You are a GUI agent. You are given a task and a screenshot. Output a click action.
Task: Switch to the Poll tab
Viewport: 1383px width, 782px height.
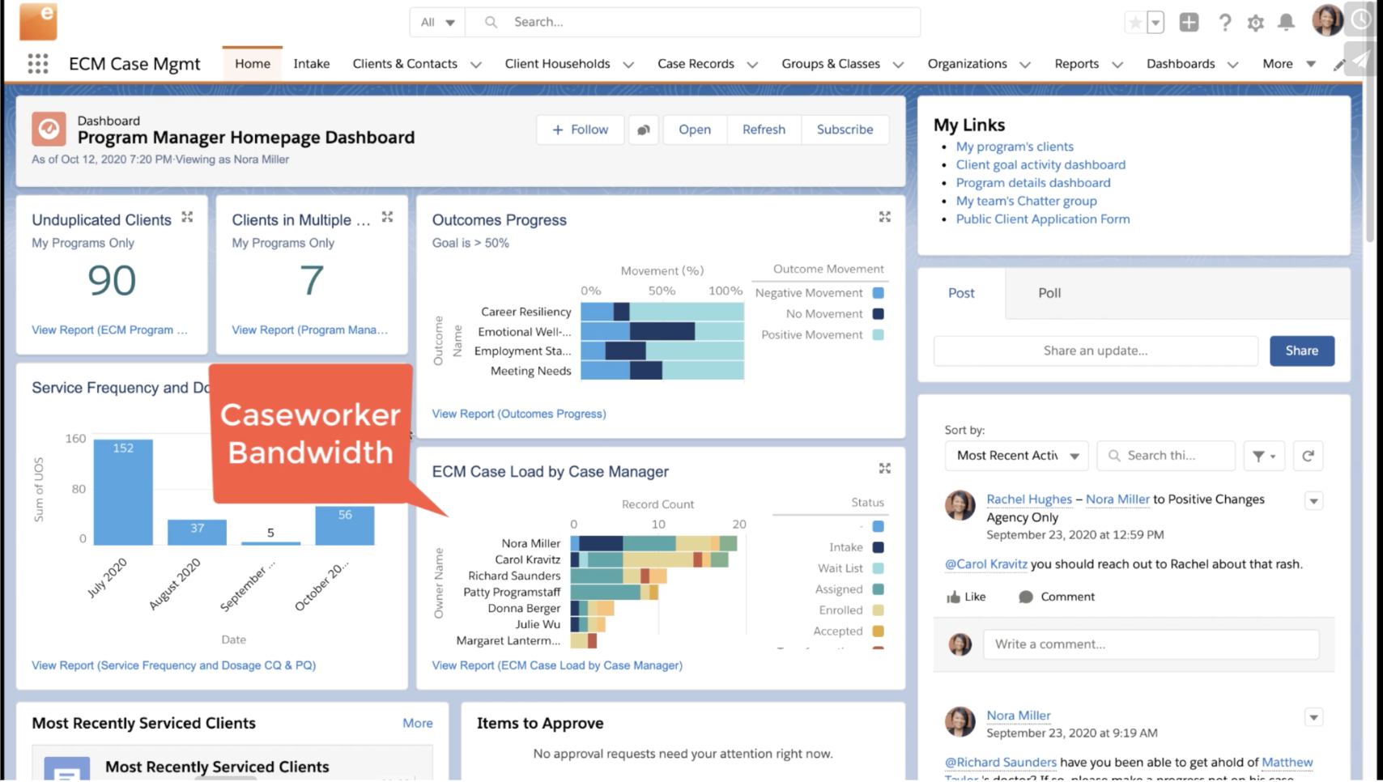[x=1049, y=293]
